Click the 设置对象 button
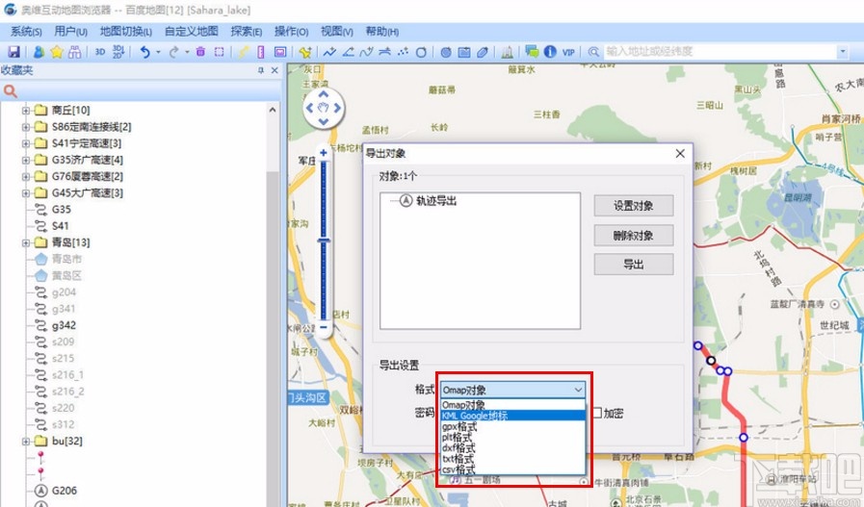864x507 pixels. 633,206
